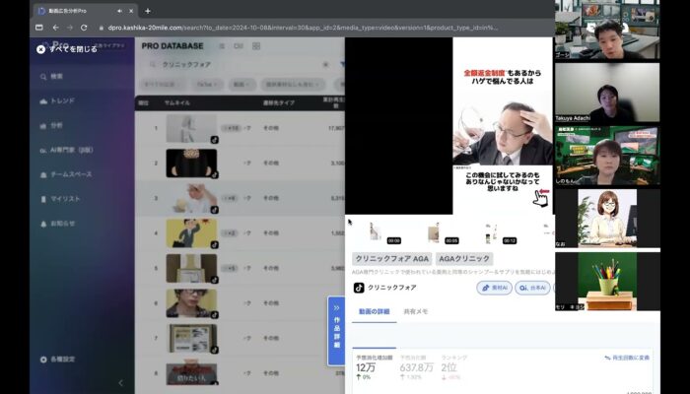Open マイリスト in the sidebar
This screenshot has width=690, height=394.
60,199
